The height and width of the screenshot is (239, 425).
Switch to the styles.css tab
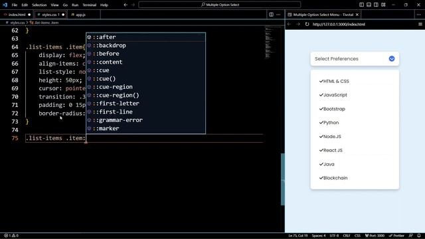pyautogui.click(x=50, y=15)
